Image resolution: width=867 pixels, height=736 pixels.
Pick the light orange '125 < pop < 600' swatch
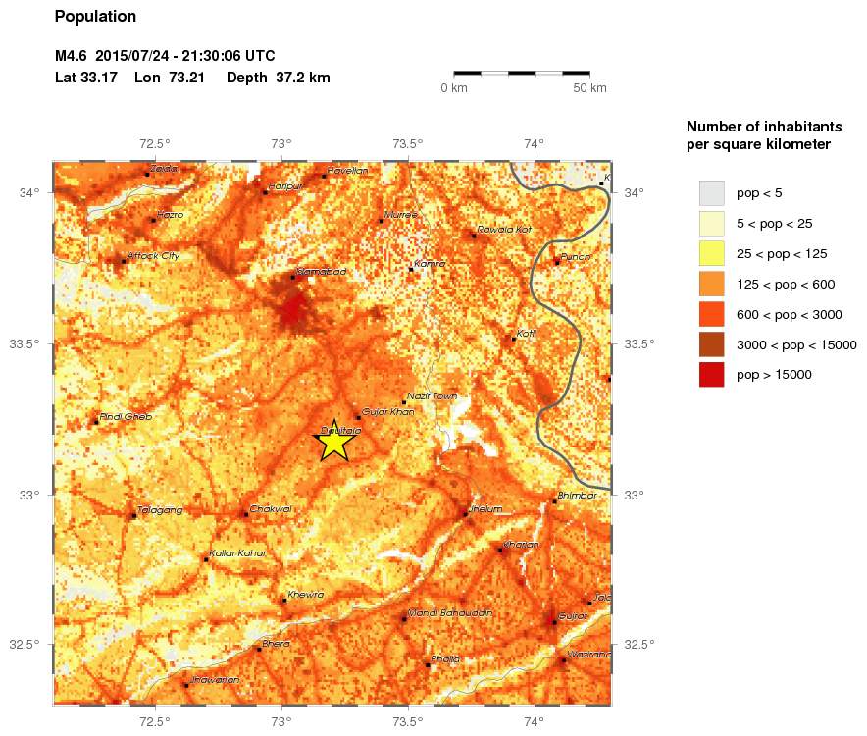point(712,285)
